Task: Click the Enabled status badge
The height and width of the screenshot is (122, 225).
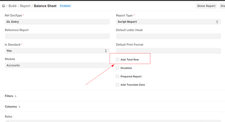Action: (x=65, y=6)
